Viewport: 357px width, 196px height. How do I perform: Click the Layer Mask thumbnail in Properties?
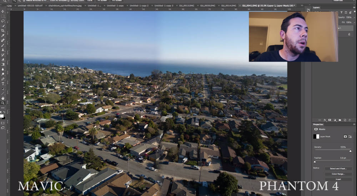coord(316,136)
